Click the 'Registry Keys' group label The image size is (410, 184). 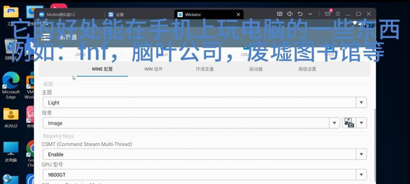click(x=58, y=136)
